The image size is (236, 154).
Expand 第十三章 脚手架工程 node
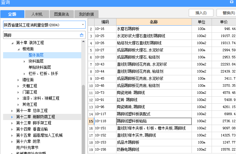click(x=12, y=123)
